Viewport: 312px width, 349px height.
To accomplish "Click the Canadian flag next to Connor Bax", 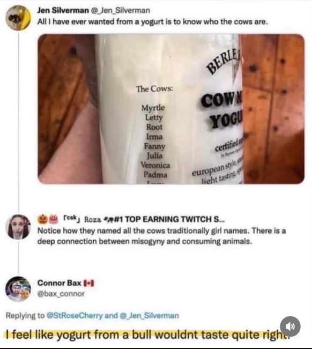I will [89, 283].
